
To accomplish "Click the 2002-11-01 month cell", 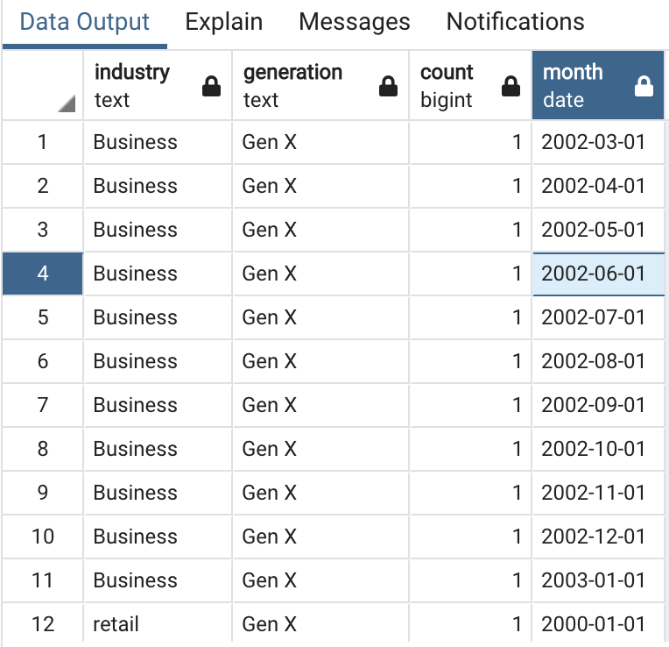I will (x=598, y=493).
